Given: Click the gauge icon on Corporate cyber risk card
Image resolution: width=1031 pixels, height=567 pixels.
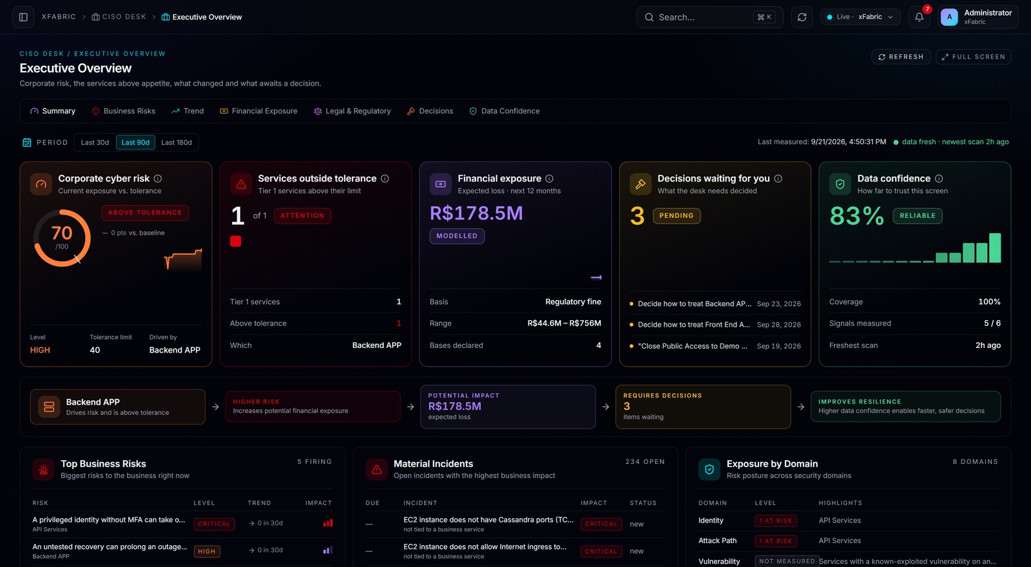Looking at the screenshot, I should tap(41, 184).
